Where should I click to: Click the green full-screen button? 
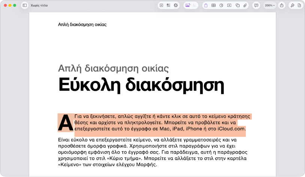click(x=15, y=6)
